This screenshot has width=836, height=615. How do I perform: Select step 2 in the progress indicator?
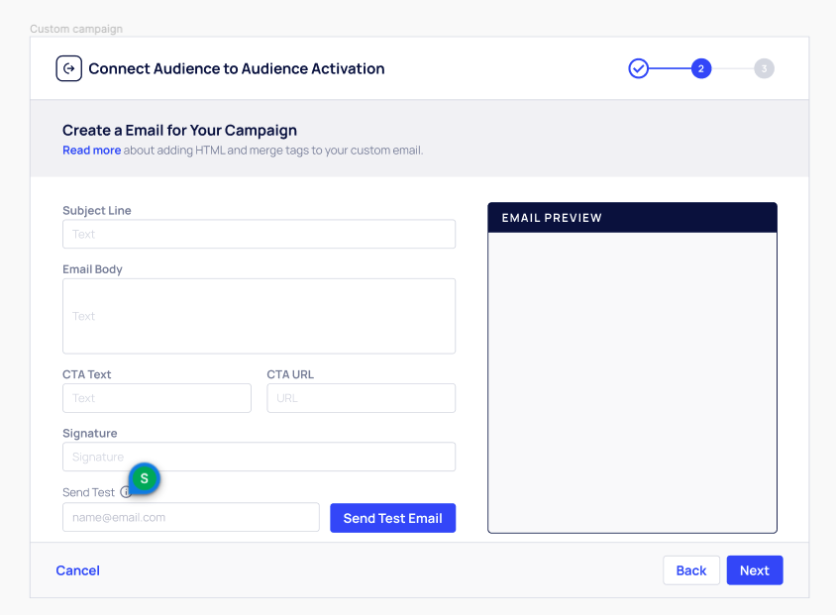[701, 68]
